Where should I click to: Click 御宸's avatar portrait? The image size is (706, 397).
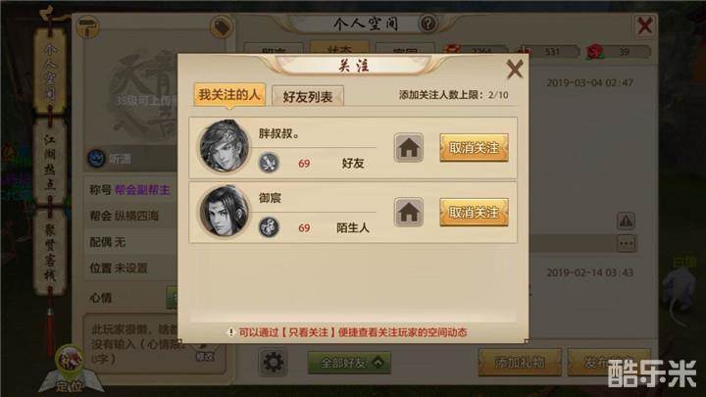click(225, 211)
